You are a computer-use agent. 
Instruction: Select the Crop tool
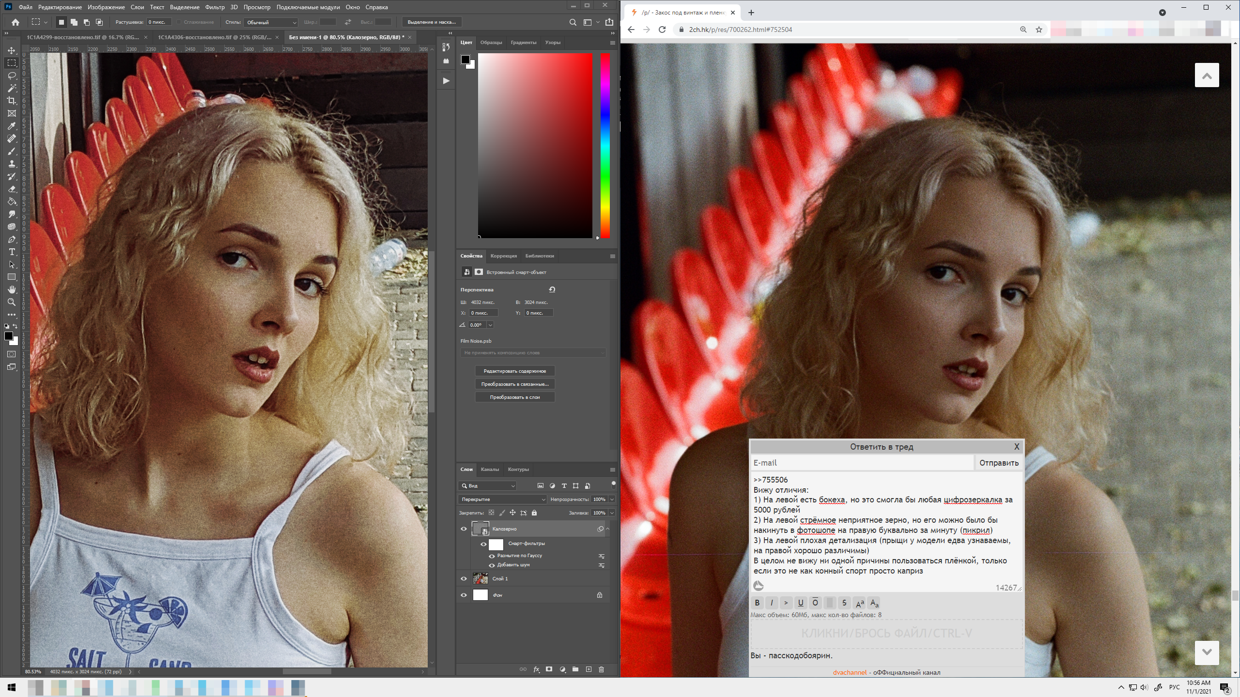pos(12,101)
